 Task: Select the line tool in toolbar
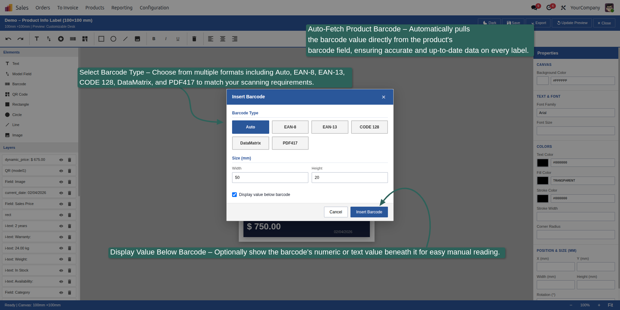(125, 39)
